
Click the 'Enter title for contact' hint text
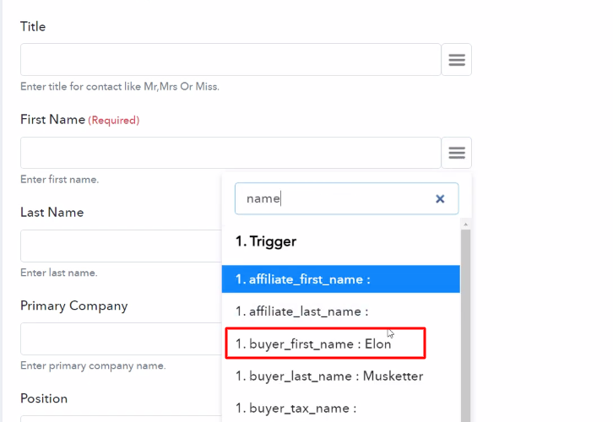[120, 86]
